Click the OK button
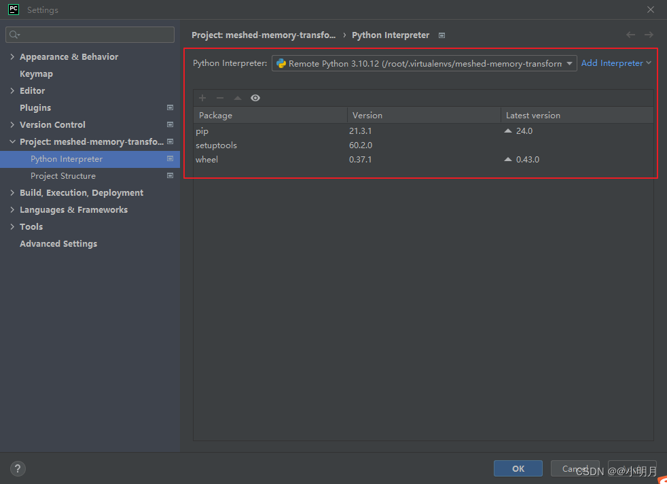 pyautogui.click(x=518, y=468)
